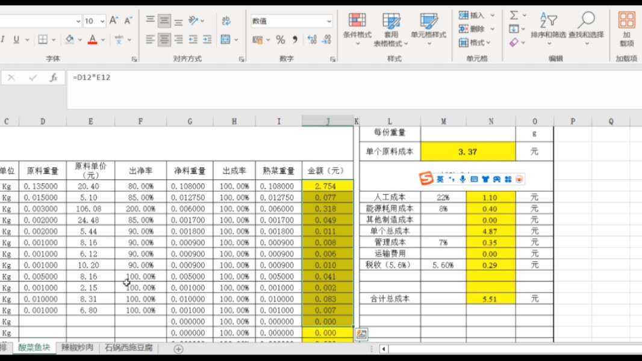642x361 pixels.
Task: Open text orientation options
Action: (x=193, y=20)
